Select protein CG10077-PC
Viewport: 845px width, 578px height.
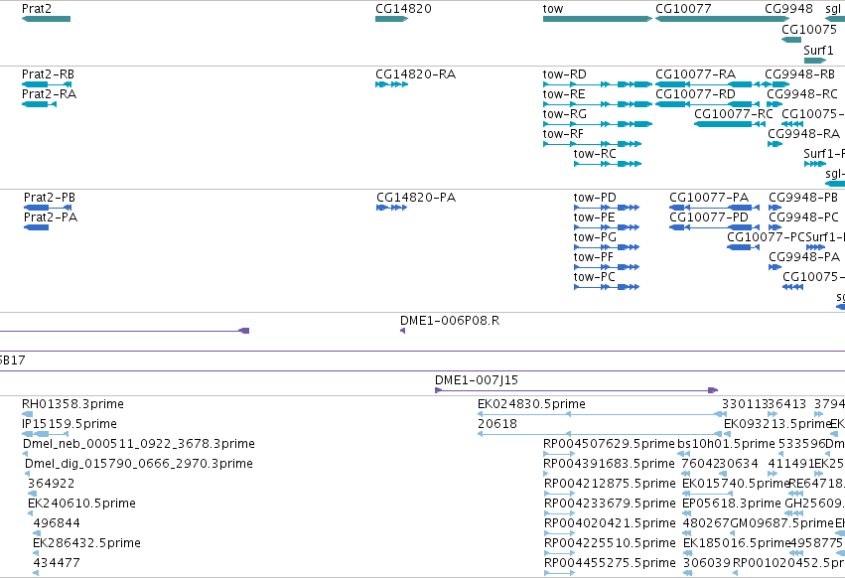tap(743, 247)
